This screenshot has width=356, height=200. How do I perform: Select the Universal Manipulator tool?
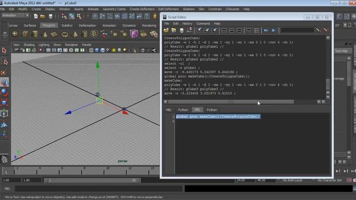[4, 113]
